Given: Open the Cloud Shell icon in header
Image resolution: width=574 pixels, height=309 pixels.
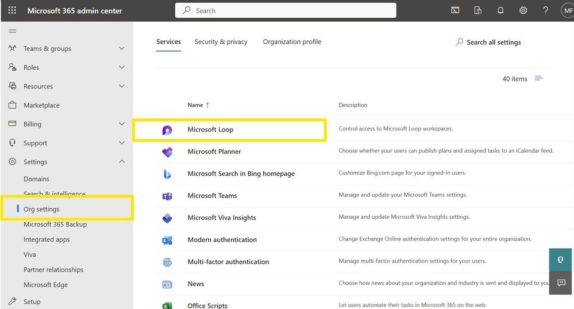Looking at the screenshot, I should tap(455, 10).
